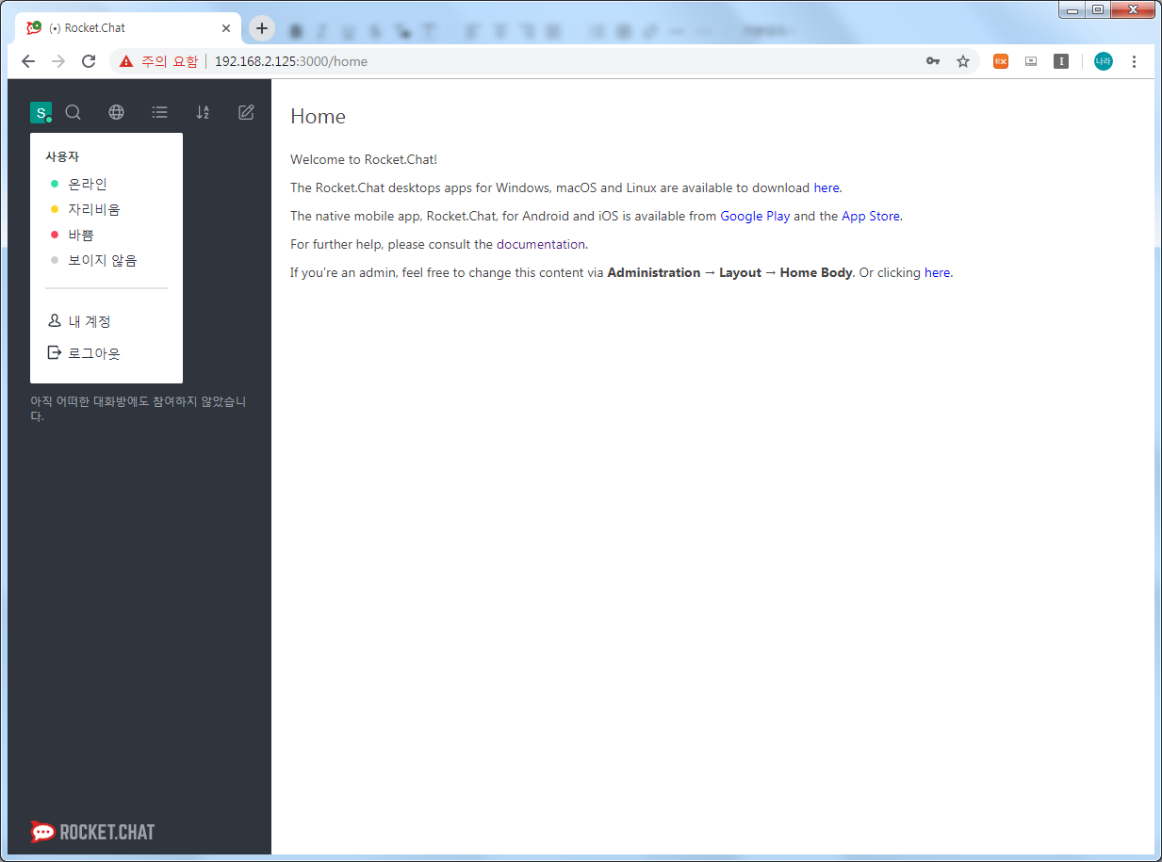Go back with browser back arrow

click(x=28, y=61)
